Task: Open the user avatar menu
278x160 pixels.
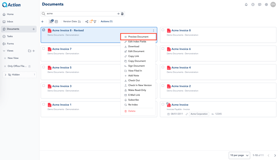Action: pos(273,5)
